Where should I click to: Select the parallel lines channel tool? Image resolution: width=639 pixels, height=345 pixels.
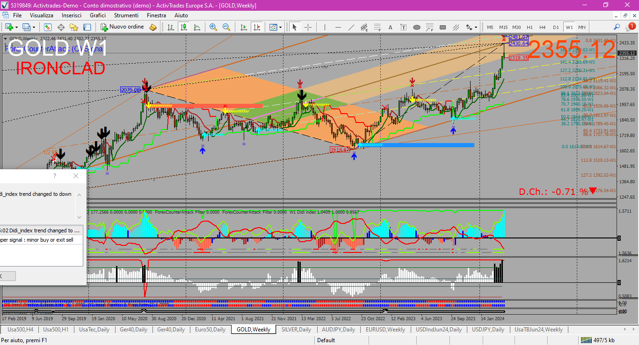(x=456, y=27)
